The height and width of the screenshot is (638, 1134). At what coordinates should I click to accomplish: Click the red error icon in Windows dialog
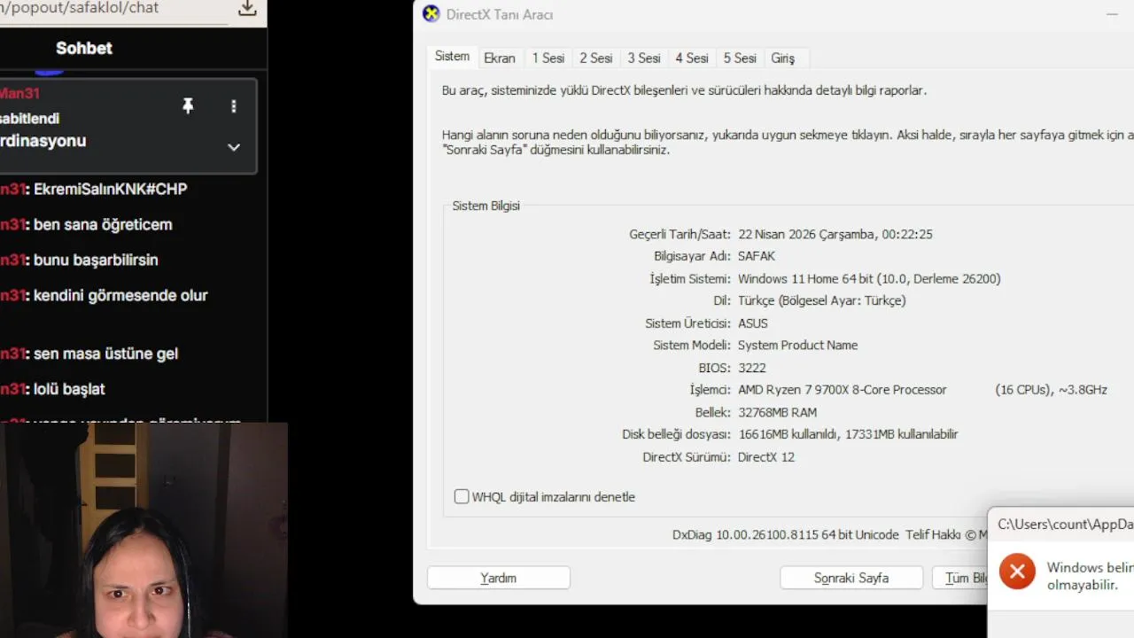coord(1017,572)
